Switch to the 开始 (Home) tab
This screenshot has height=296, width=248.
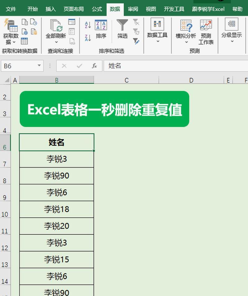[33, 9]
